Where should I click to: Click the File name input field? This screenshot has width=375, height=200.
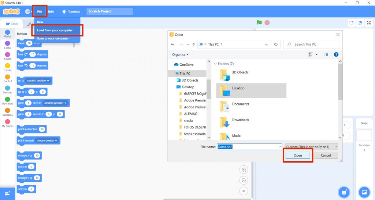[x=249, y=147]
